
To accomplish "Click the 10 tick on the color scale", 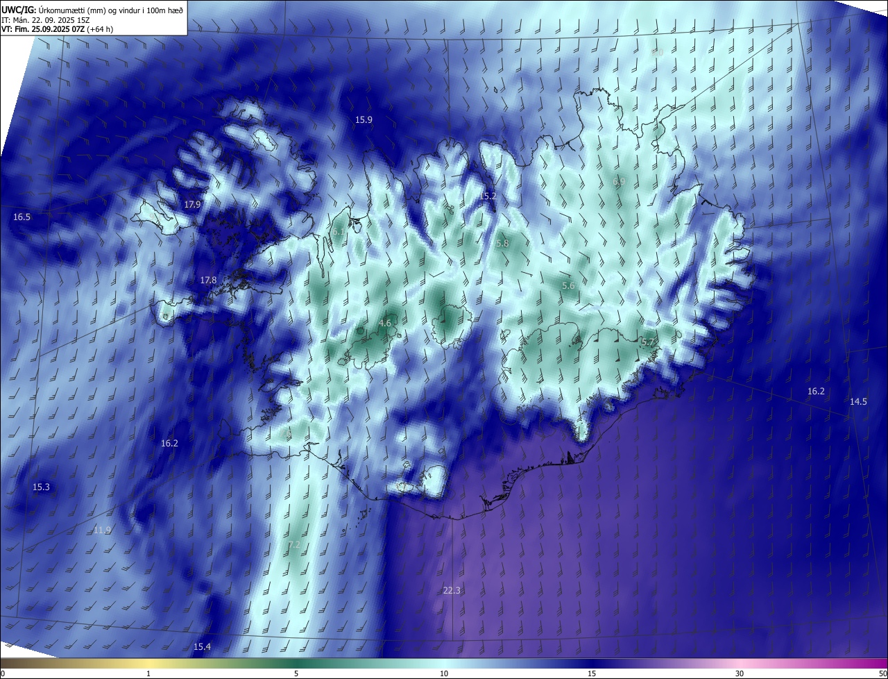I will tap(444, 673).
